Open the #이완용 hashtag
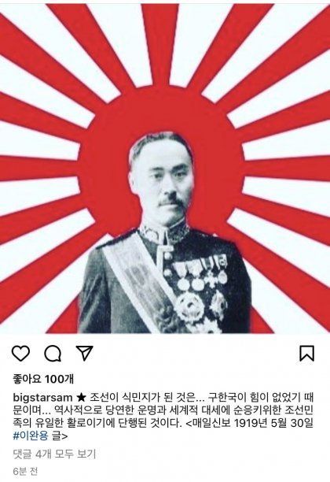This screenshot has height=482, width=330. coord(31,436)
